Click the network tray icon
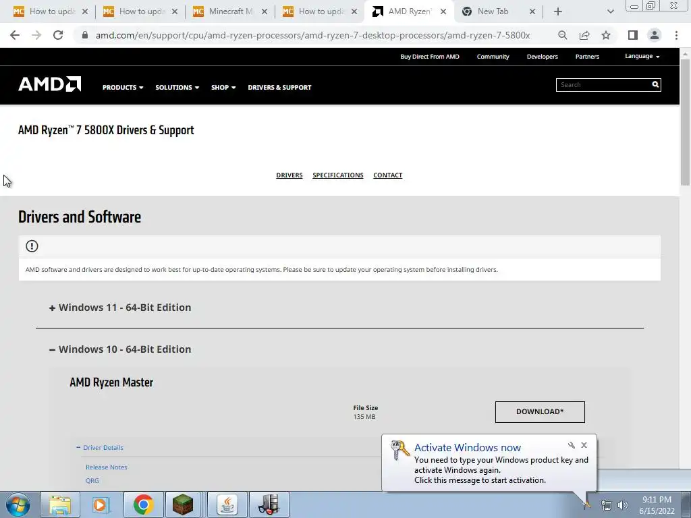The width and height of the screenshot is (691, 518). [607, 506]
